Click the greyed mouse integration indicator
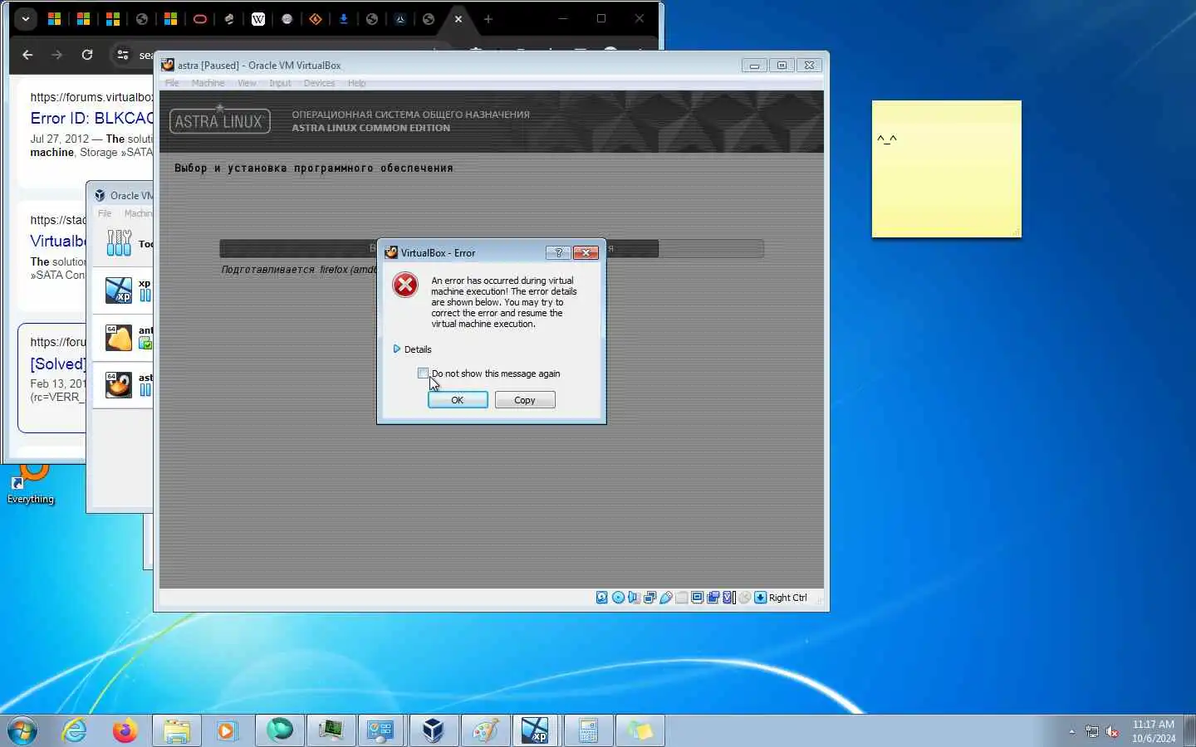 point(745,598)
